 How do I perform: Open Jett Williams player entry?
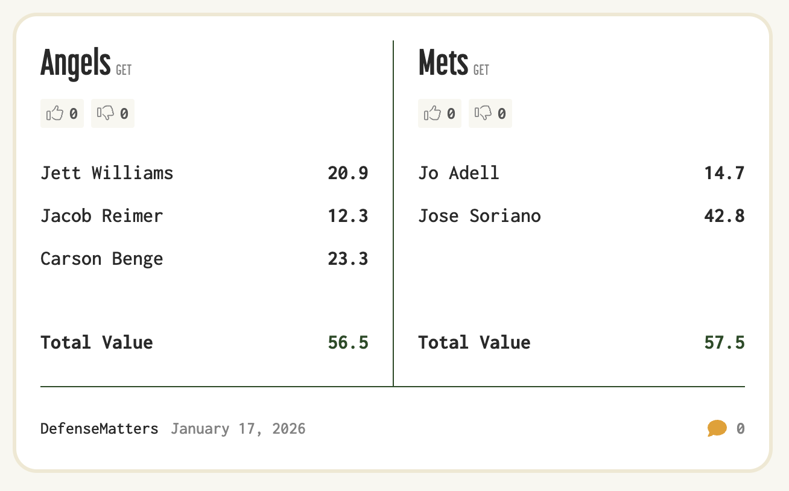107,173
